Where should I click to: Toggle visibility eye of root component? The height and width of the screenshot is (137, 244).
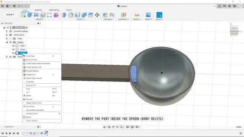(8, 27)
